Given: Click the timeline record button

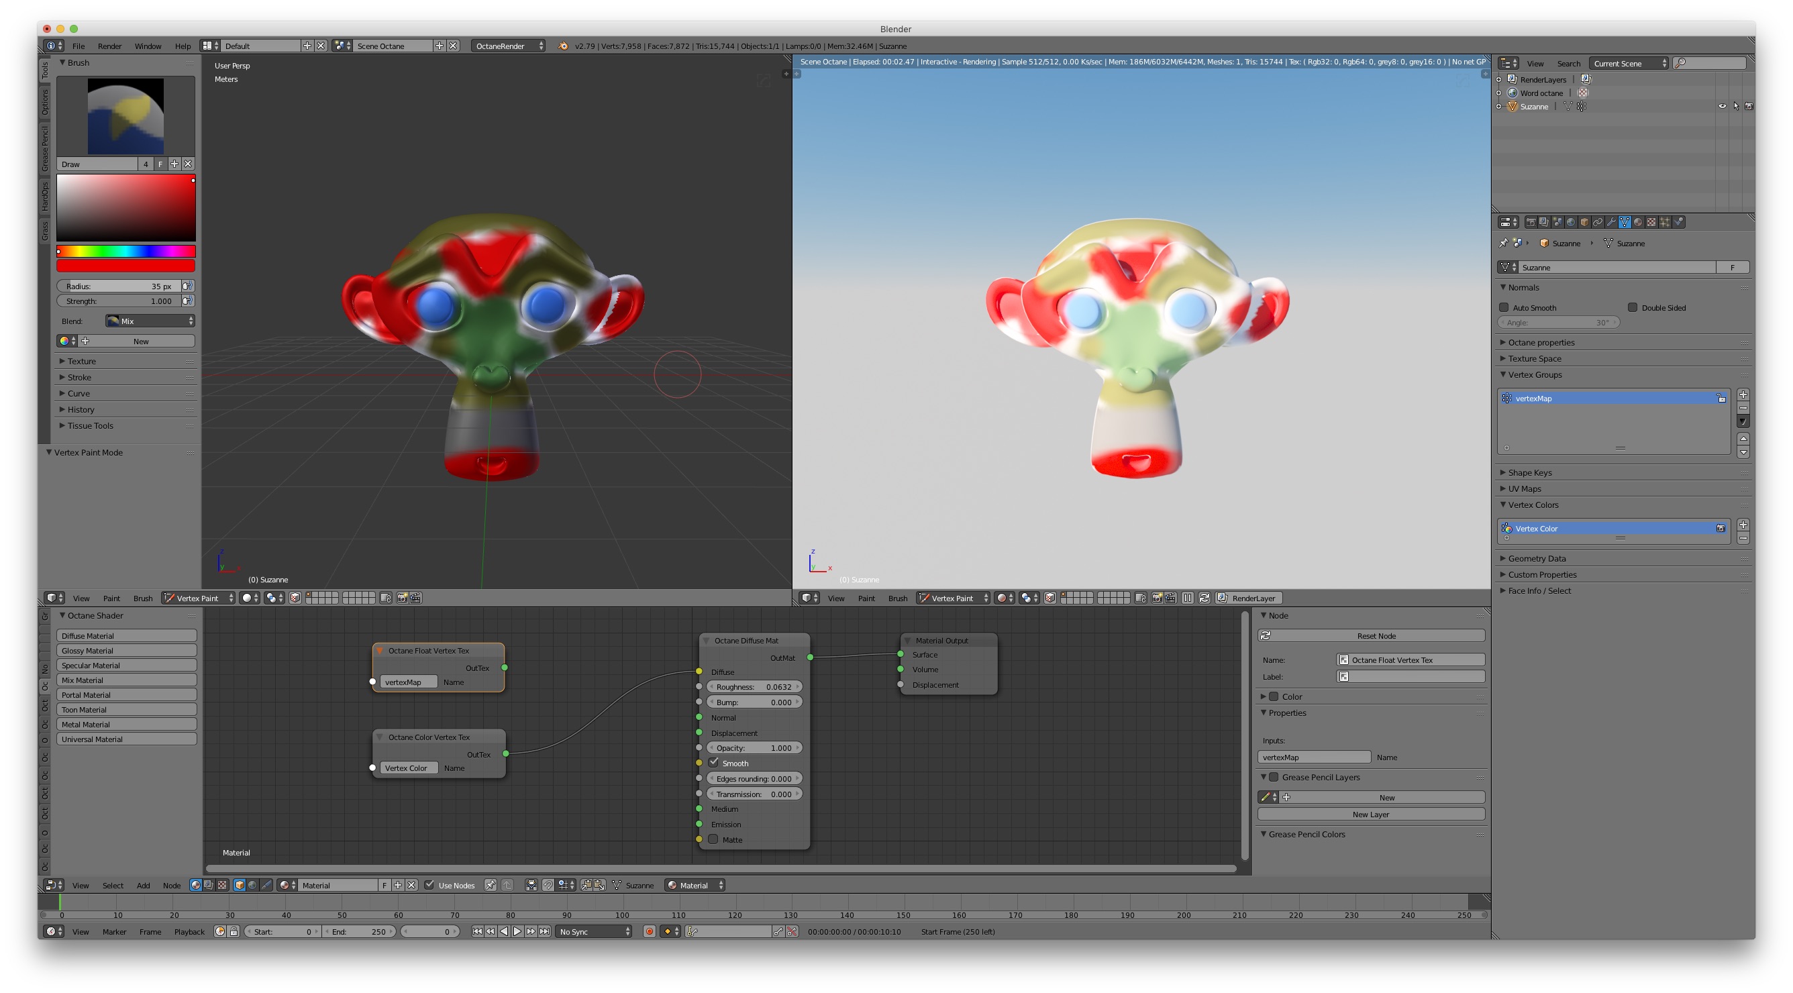Looking at the screenshot, I should pyautogui.click(x=649, y=931).
